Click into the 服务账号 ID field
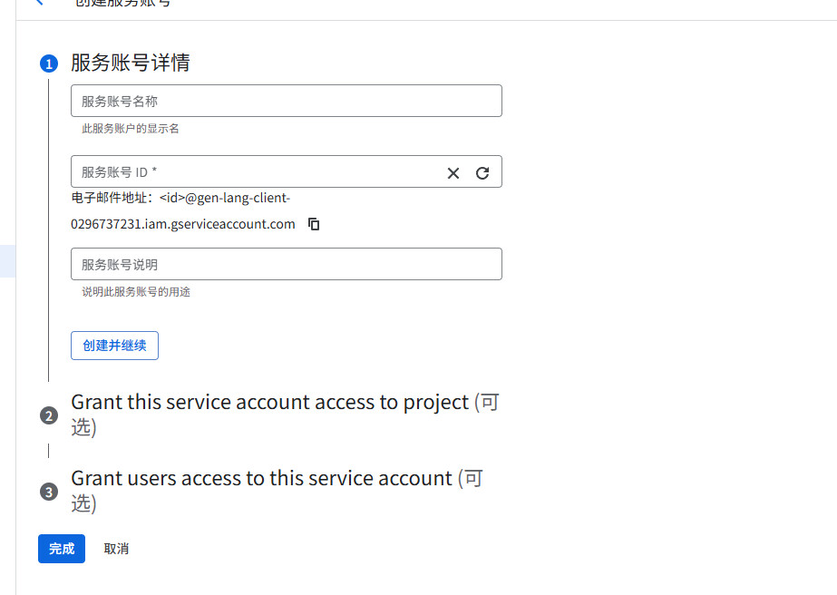This screenshot has width=837, height=595. tap(254, 172)
